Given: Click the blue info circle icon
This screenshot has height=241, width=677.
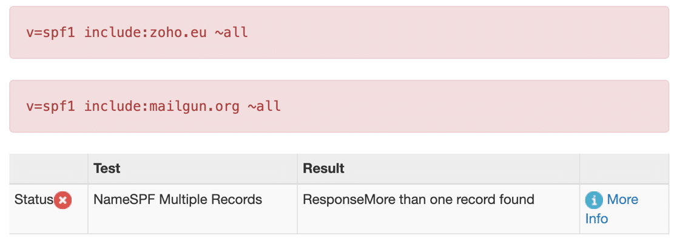Looking at the screenshot, I should click(594, 200).
